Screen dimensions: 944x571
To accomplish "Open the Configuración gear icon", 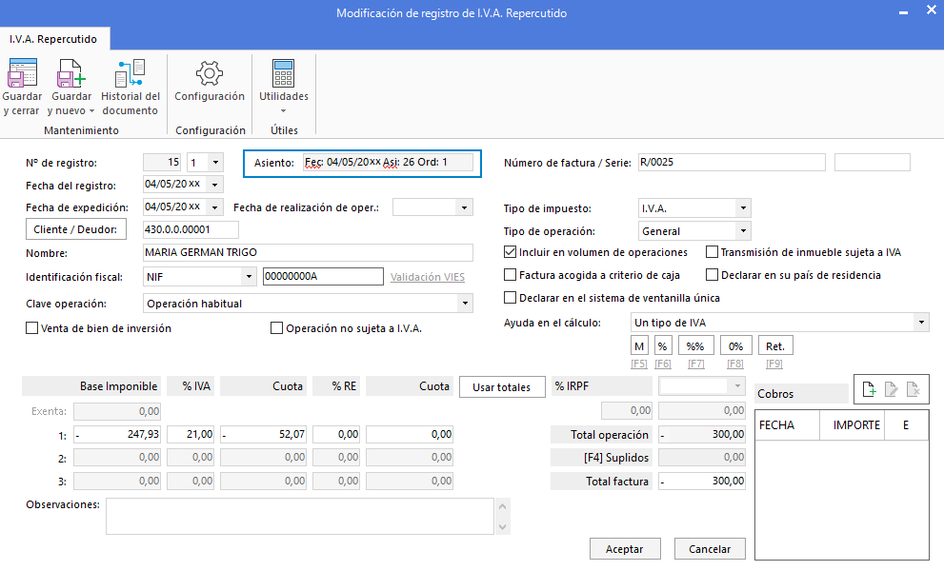I will (209, 73).
